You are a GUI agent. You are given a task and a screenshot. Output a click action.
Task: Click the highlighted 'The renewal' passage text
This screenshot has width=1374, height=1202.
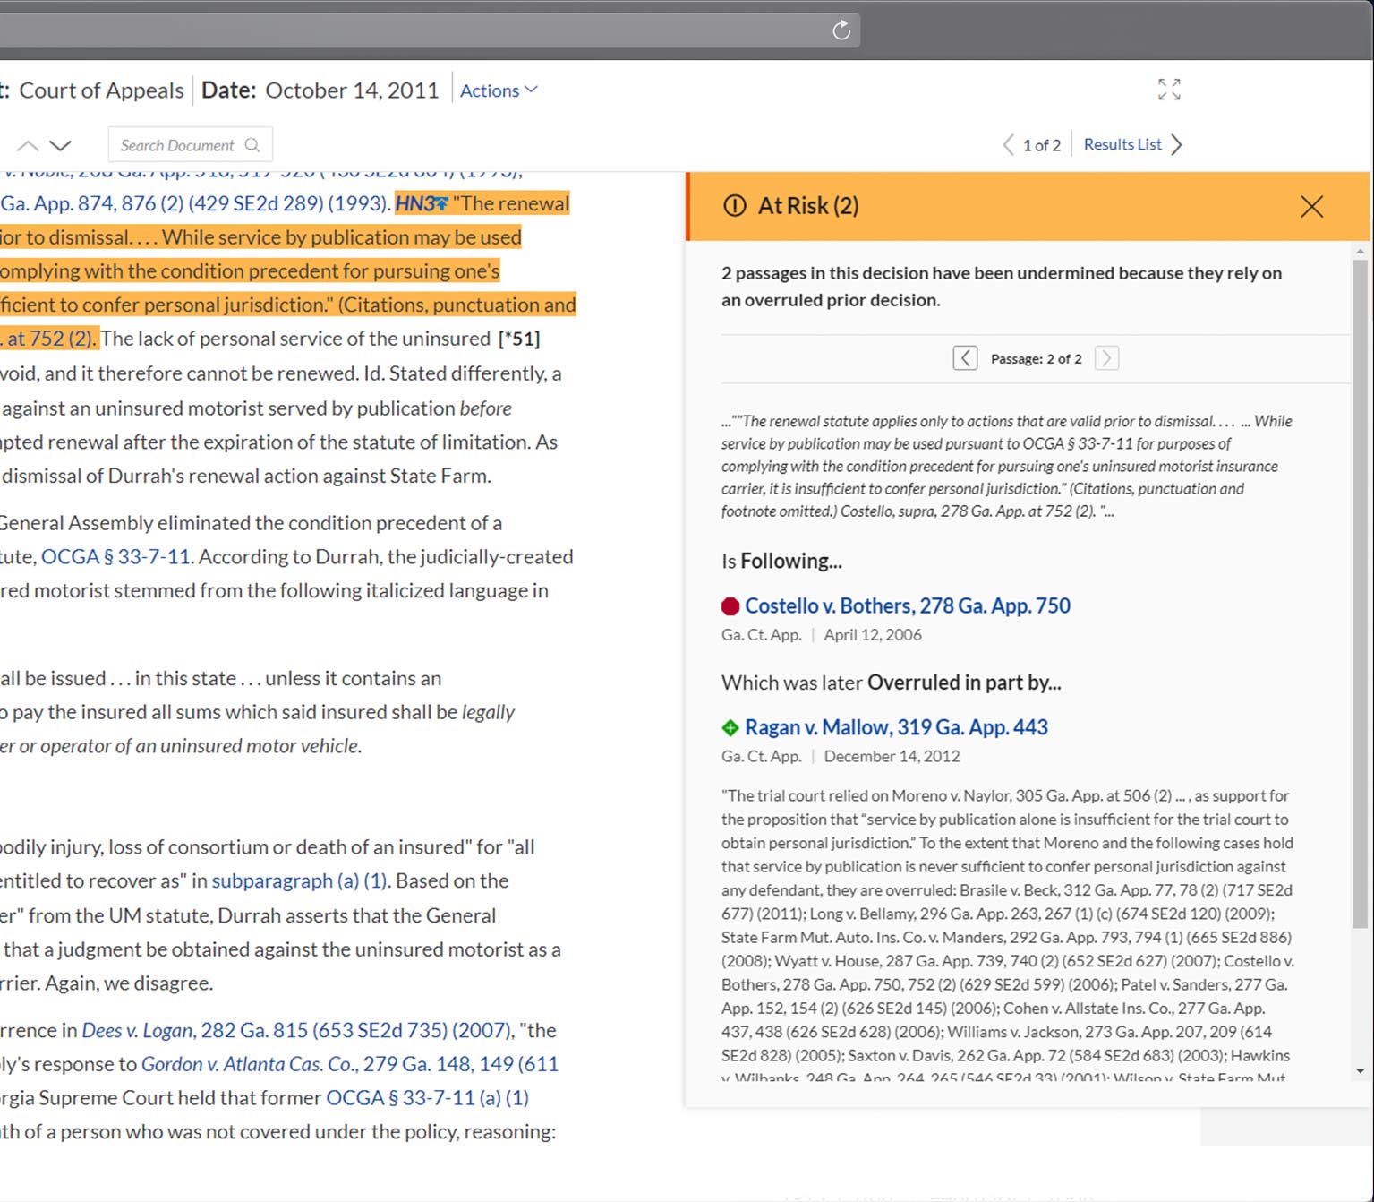tap(511, 203)
